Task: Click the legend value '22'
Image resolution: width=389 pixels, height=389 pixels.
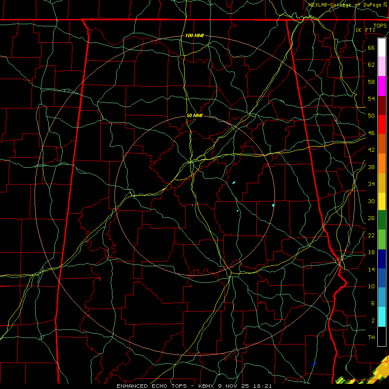Action: tap(371, 235)
